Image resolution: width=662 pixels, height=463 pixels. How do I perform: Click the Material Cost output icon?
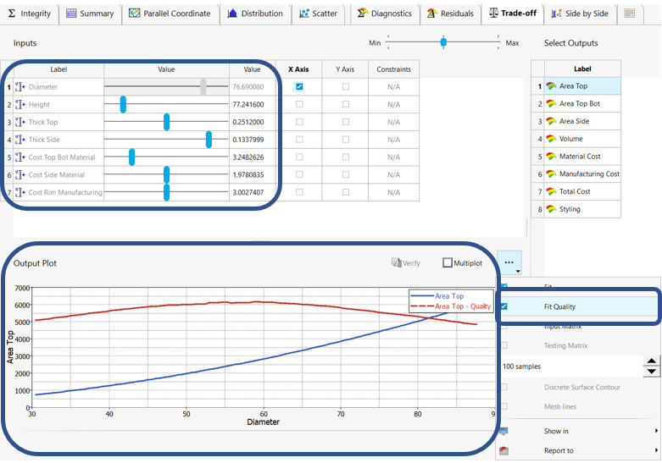pyautogui.click(x=550, y=157)
